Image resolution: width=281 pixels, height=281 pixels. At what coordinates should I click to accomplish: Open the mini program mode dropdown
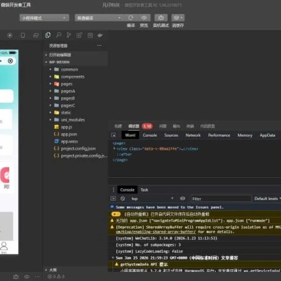pyautogui.click(x=45, y=18)
